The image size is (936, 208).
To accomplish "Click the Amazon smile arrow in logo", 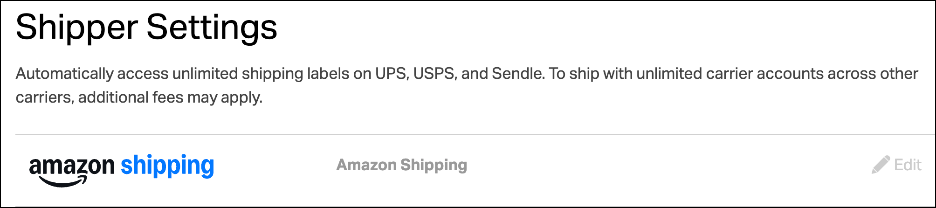I will [63, 181].
